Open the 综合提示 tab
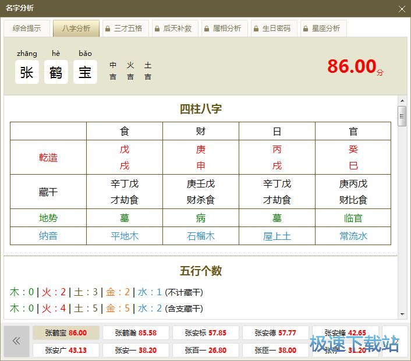Screen dimensions: 411x361 (x=27, y=28)
